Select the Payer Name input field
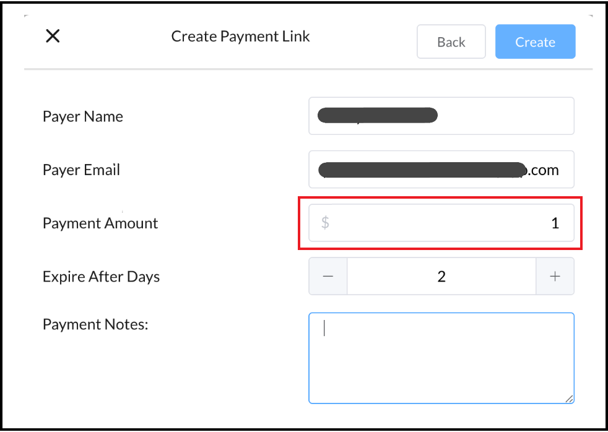608x432 pixels. [x=441, y=116]
